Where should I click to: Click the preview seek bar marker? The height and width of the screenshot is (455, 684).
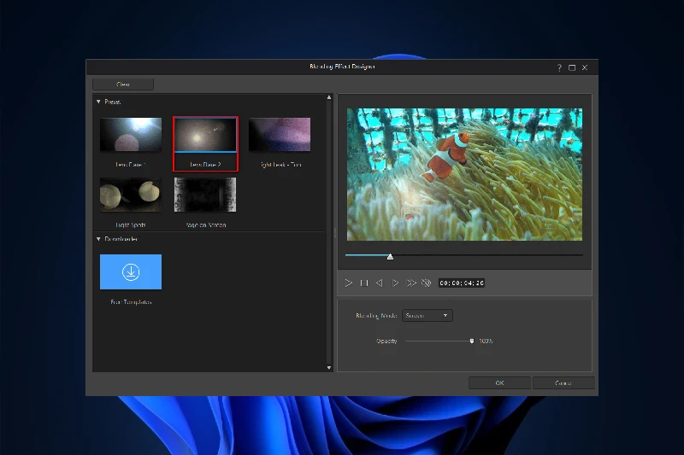pos(390,256)
